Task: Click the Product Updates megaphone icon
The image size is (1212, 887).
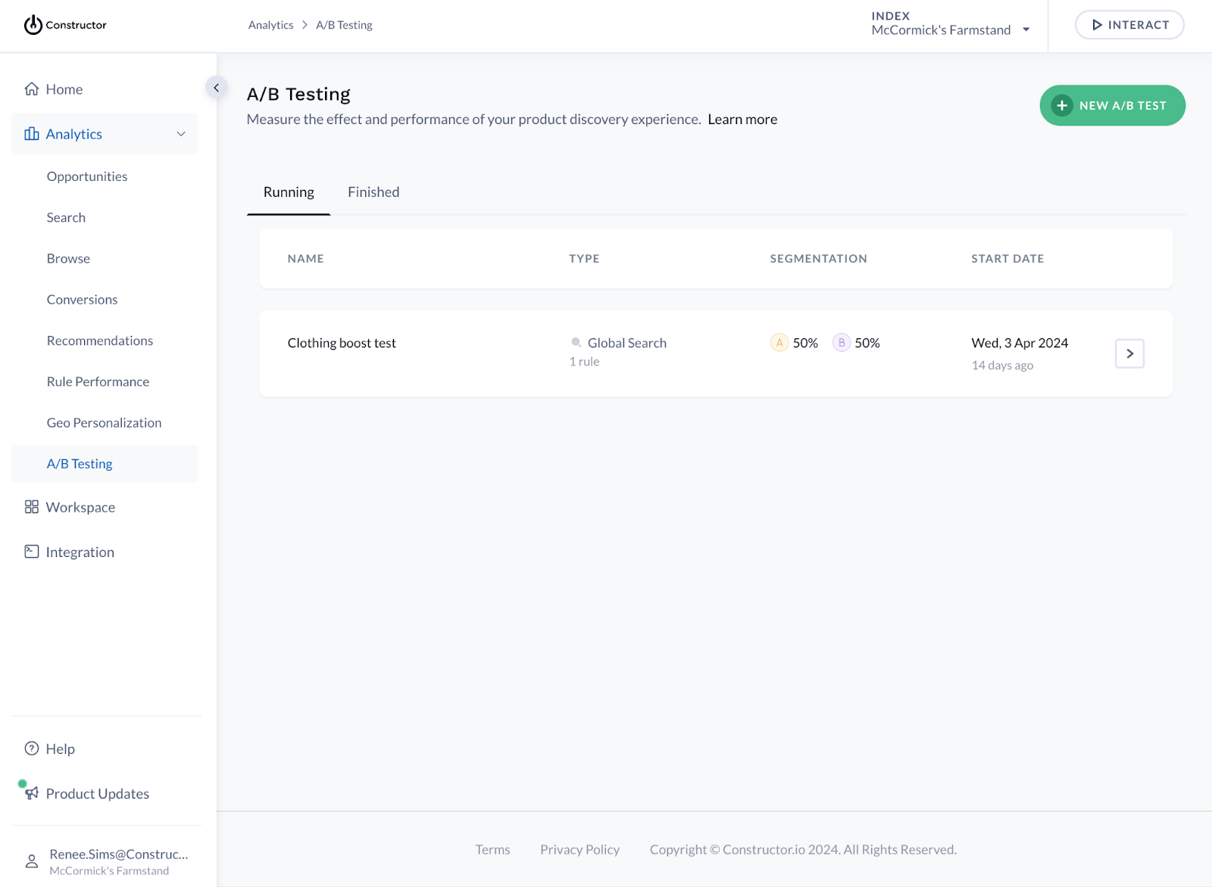Action: (x=31, y=793)
